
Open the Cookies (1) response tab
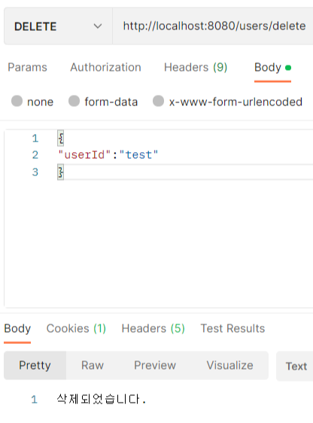tap(76, 329)
